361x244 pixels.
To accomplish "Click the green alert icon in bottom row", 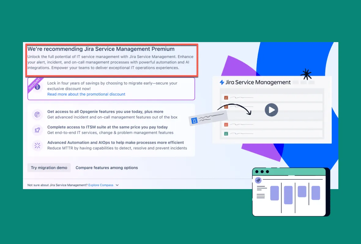I will (226, 134).
